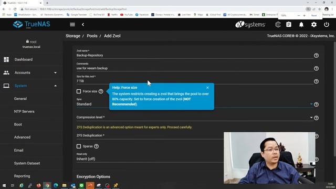The height and width of the screenshot is (189, 336).
Task: Enable the Sparse checkbox
Action: point(79,146)
